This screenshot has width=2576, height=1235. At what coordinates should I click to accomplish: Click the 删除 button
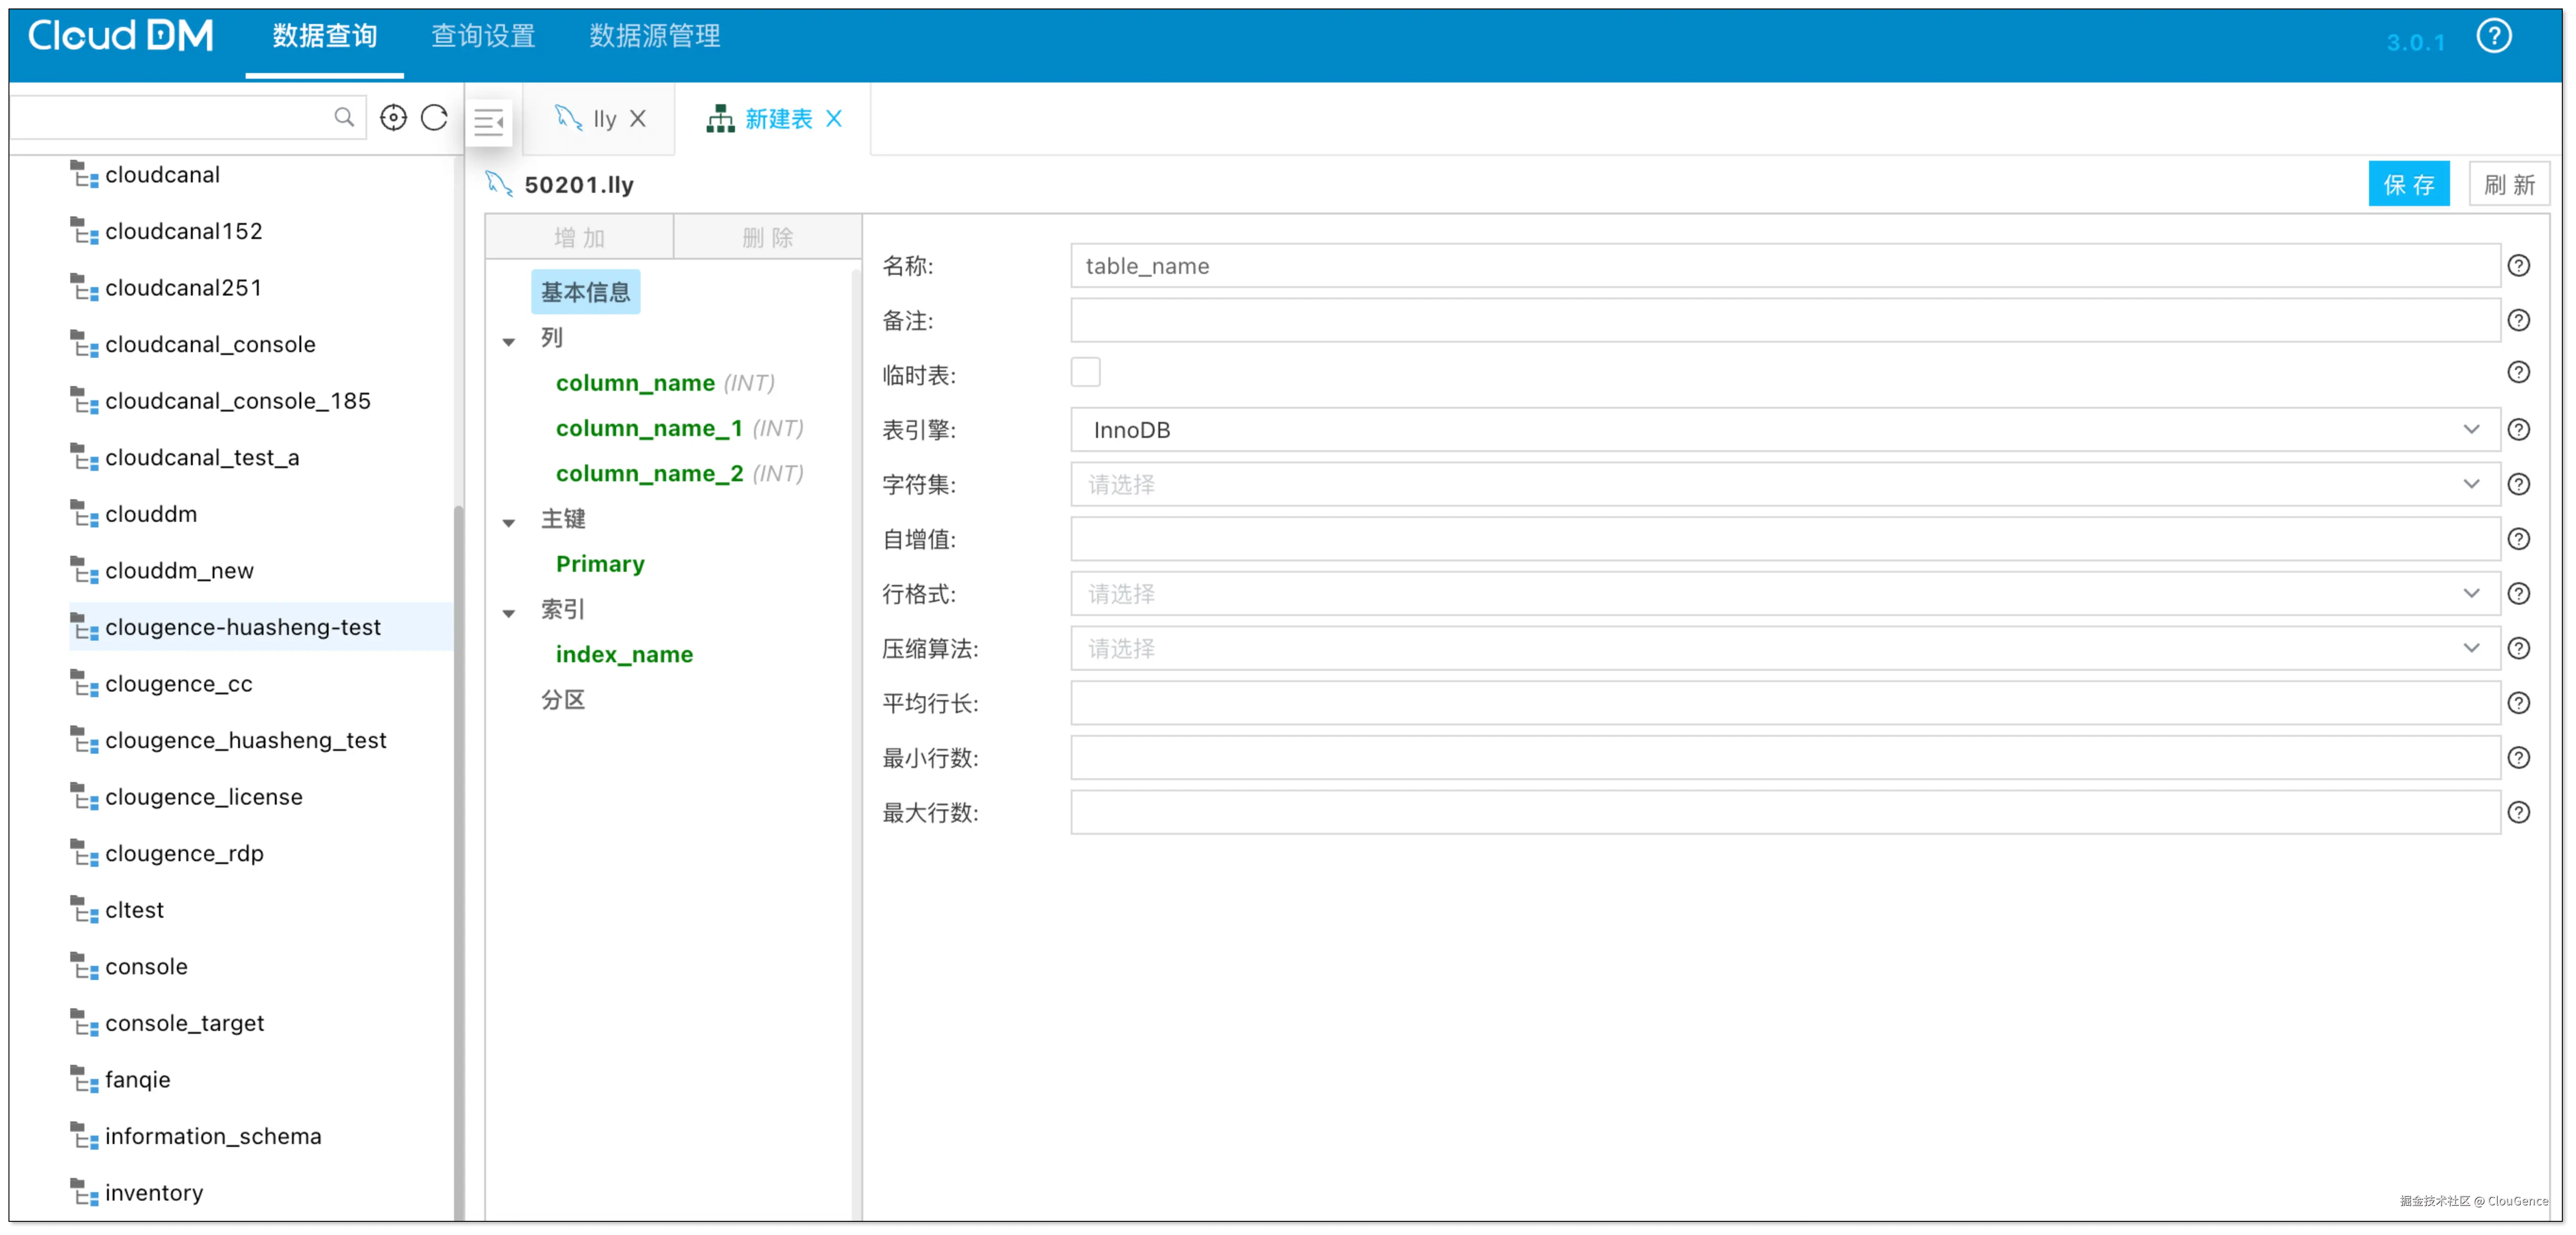pos(768,237)
